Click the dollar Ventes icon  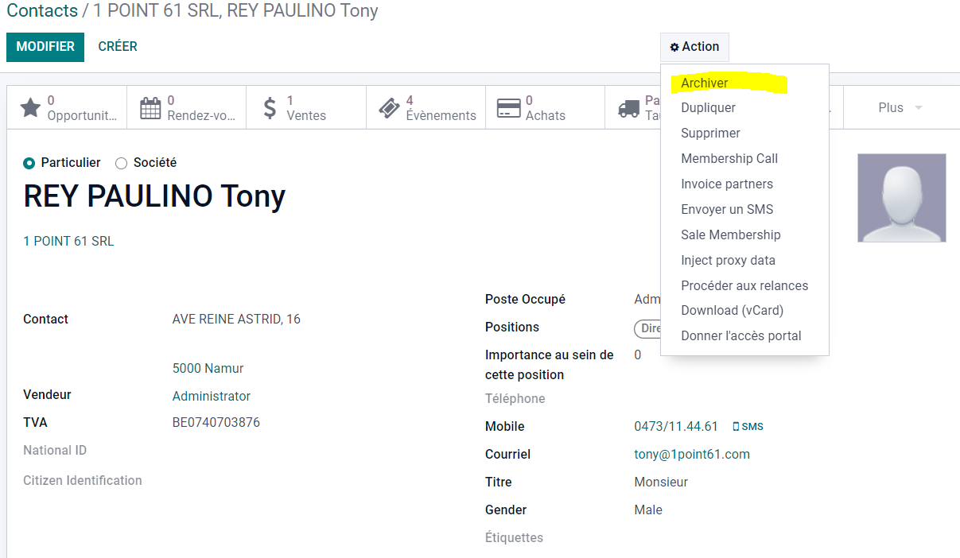coord(270,108)
